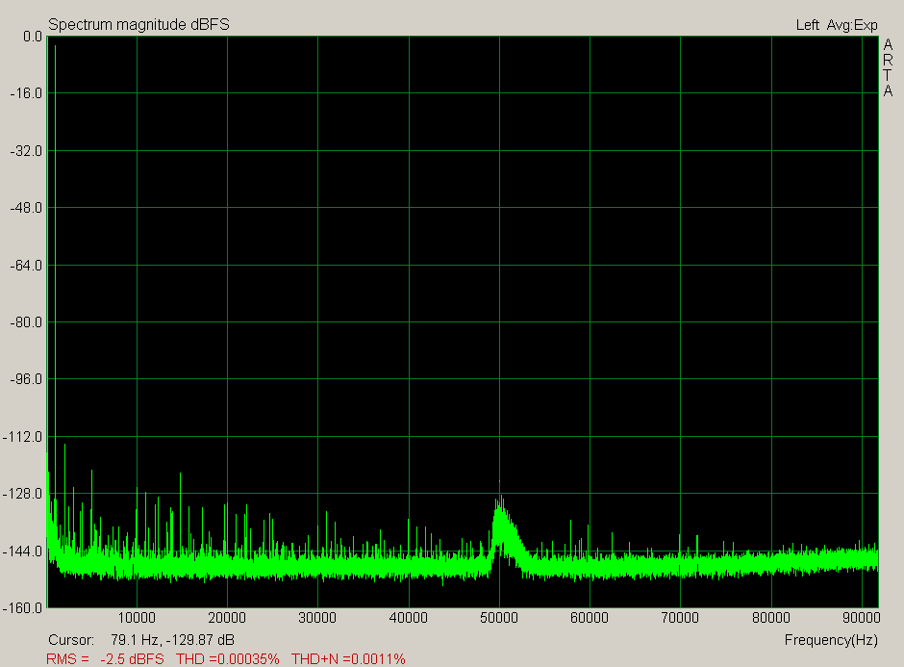The image size is (904, 667).
Task: Click the 40000 frequency tick label
Action: [409, 618]
